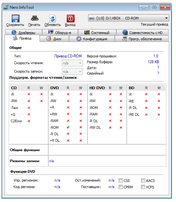Click the red X for BD -RE DL write
This screenshot has height=202, width=176.
tap(159, 114)
